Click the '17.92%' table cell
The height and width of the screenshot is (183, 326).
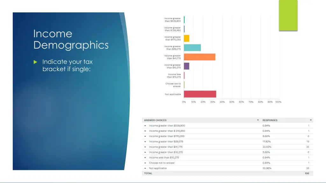[x=266, y=141]
